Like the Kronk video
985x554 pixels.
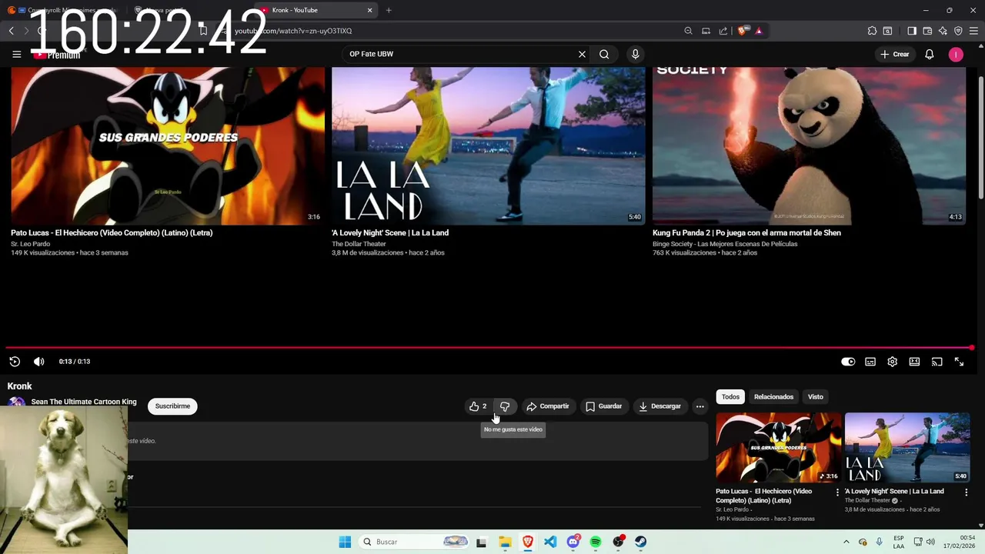(x=479, y=406)
